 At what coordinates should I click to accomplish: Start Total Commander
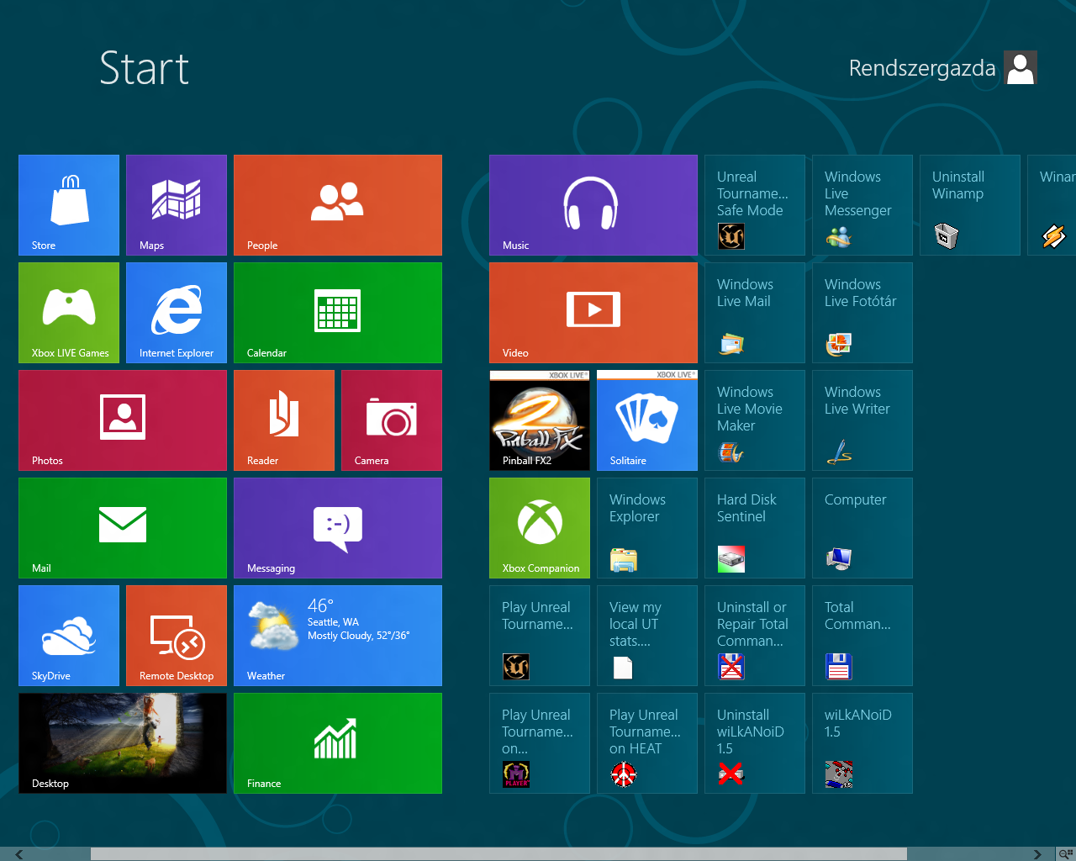coord(862,635)
